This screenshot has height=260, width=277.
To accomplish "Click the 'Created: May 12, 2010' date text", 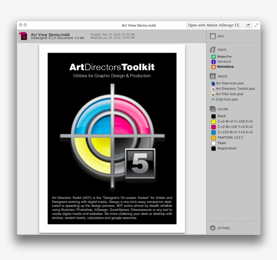I will coord(112,34).
